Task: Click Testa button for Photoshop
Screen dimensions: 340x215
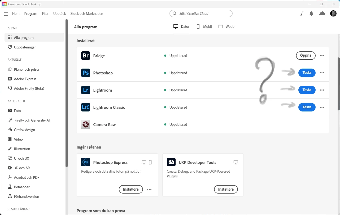Action: pyautogui.click(x=307, y=73)
